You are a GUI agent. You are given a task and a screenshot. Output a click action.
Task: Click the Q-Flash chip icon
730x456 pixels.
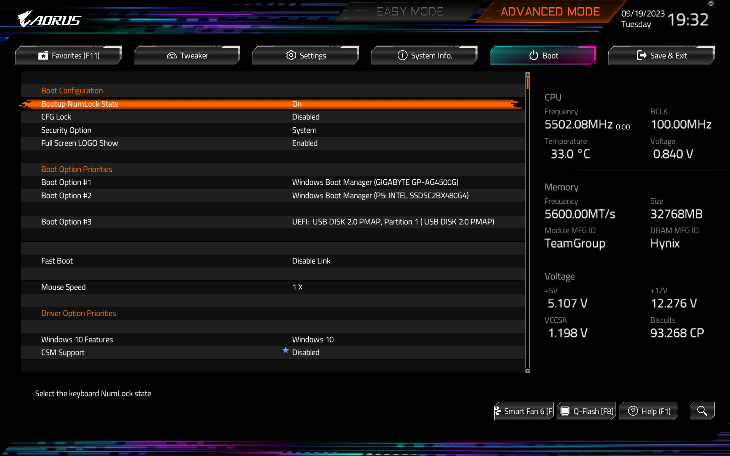(x=565, y=411)
